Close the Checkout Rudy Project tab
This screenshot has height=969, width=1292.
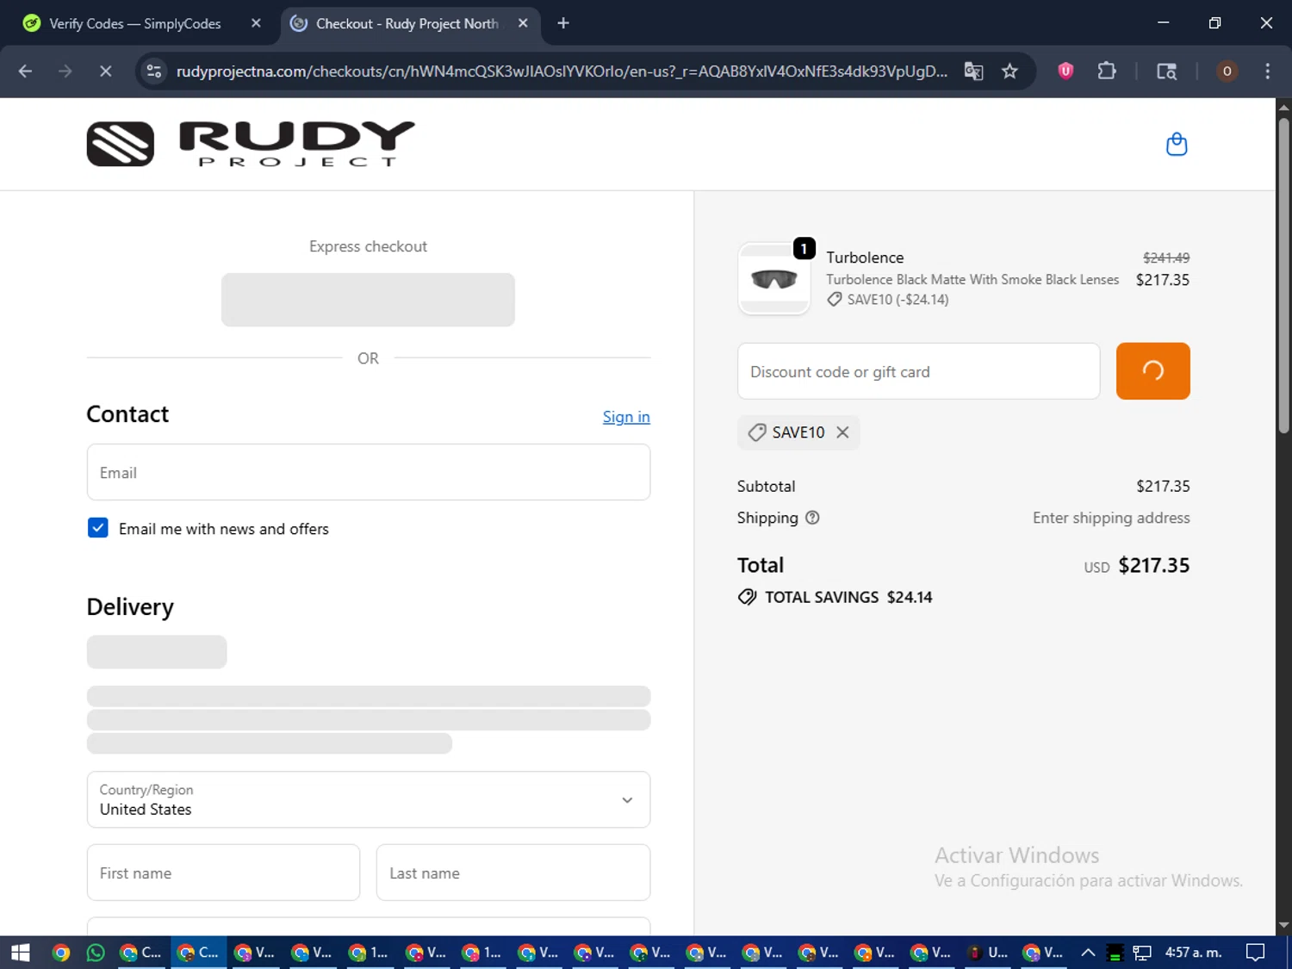point(523,23)
